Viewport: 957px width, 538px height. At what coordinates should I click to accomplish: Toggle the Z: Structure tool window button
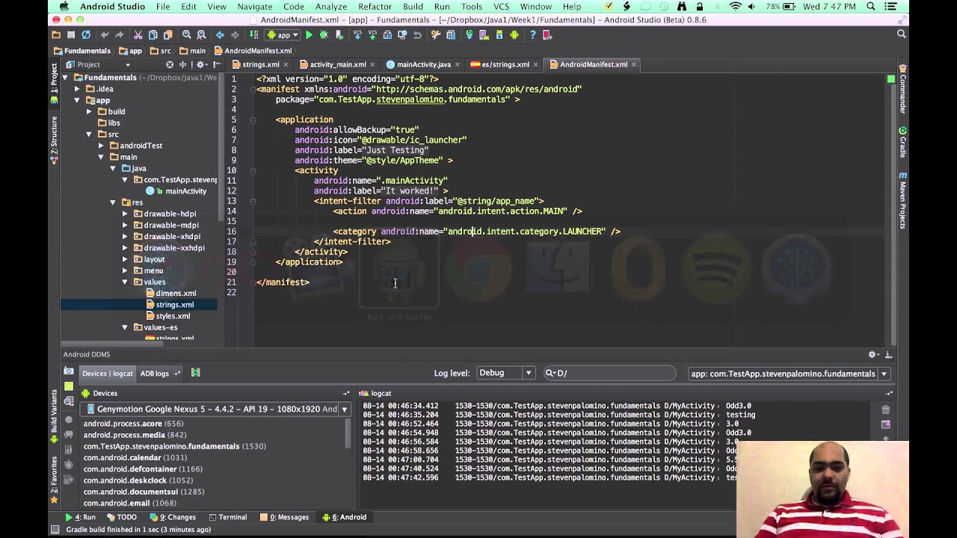pos(54,140)
